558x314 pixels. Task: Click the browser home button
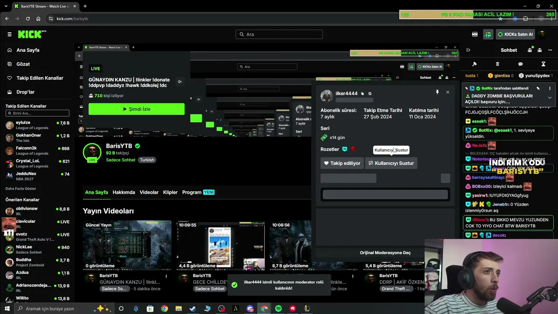coord(38,19)
